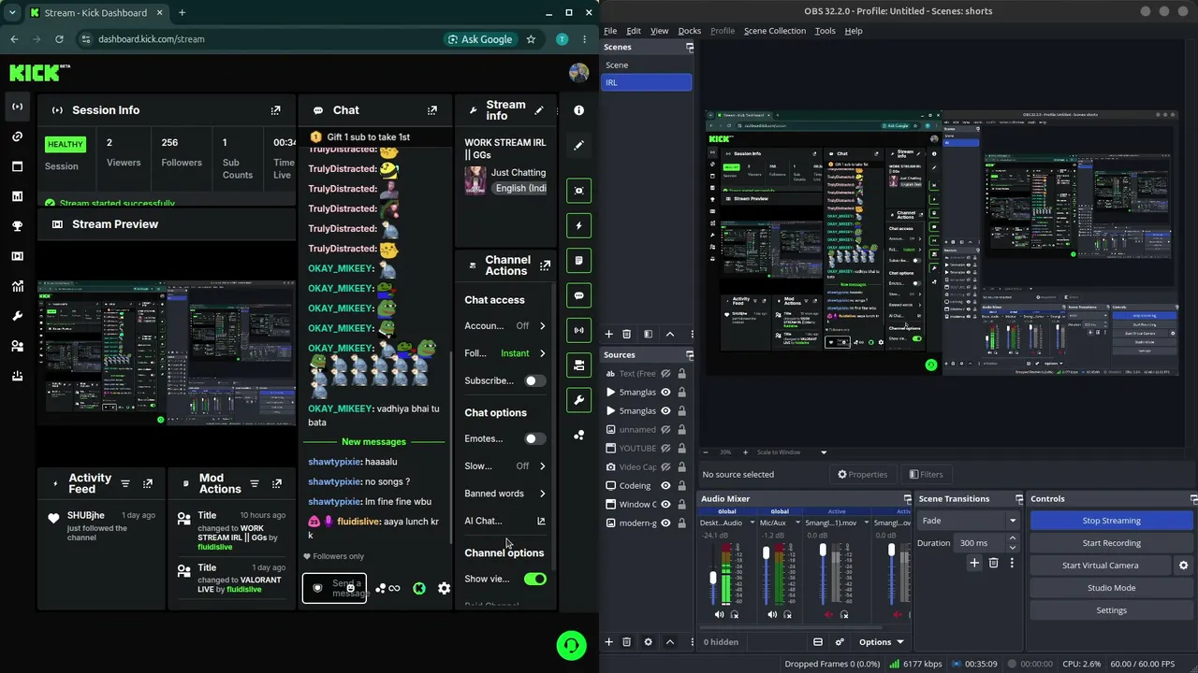This screenshot has width=1198, height=673.
Task: Pop out the Activity Feed panel
Action: [x=148, y=483]
